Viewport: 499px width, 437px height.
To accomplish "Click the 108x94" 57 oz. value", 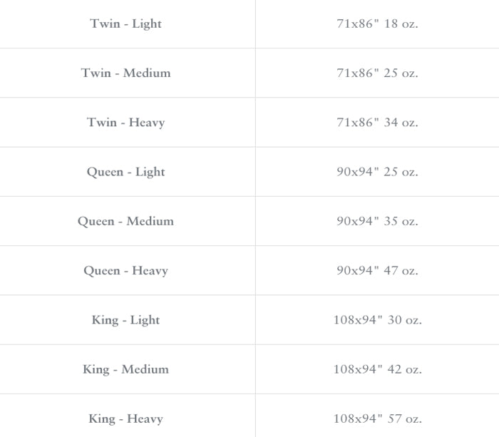I will pyautogui.click(x=377, y=418).
